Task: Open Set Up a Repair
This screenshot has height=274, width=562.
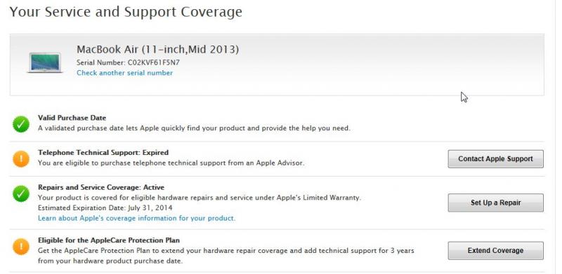Action: click(x=495, y=203)
